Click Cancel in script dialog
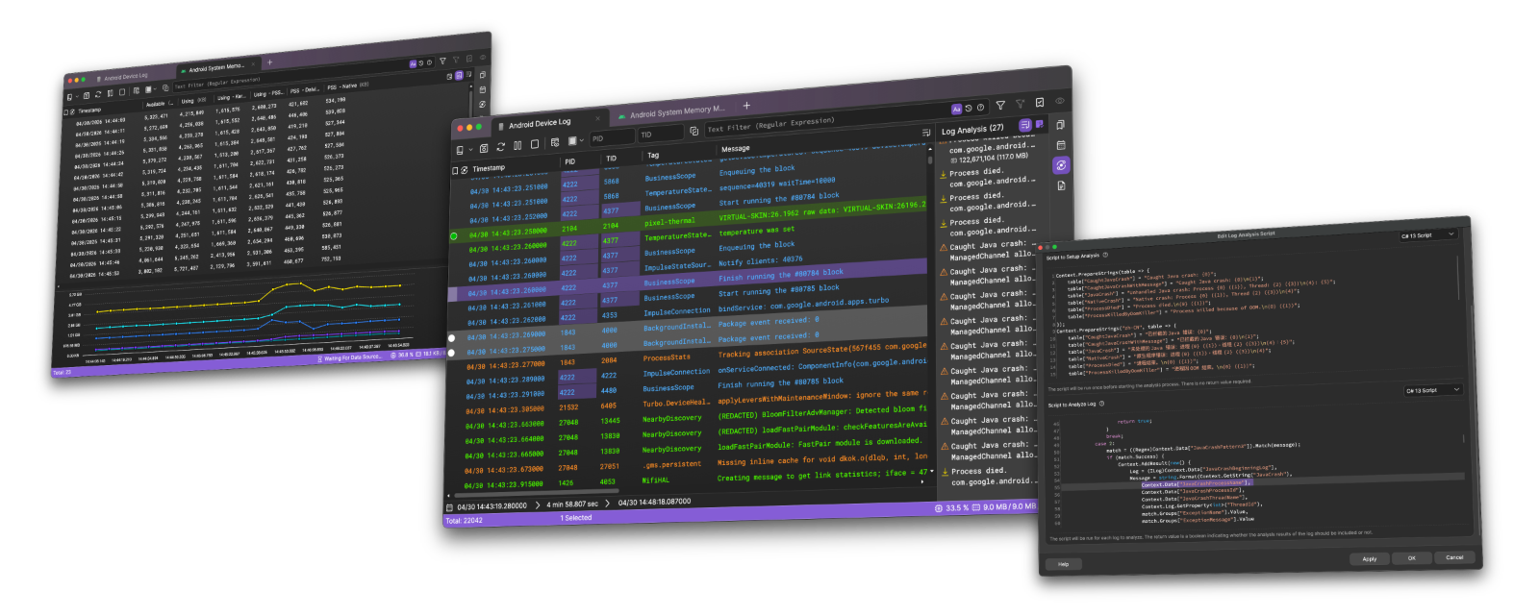1539x615 pixels. click(x=1454, y=556)
